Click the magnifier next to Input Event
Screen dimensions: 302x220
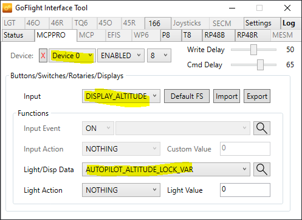262,128
